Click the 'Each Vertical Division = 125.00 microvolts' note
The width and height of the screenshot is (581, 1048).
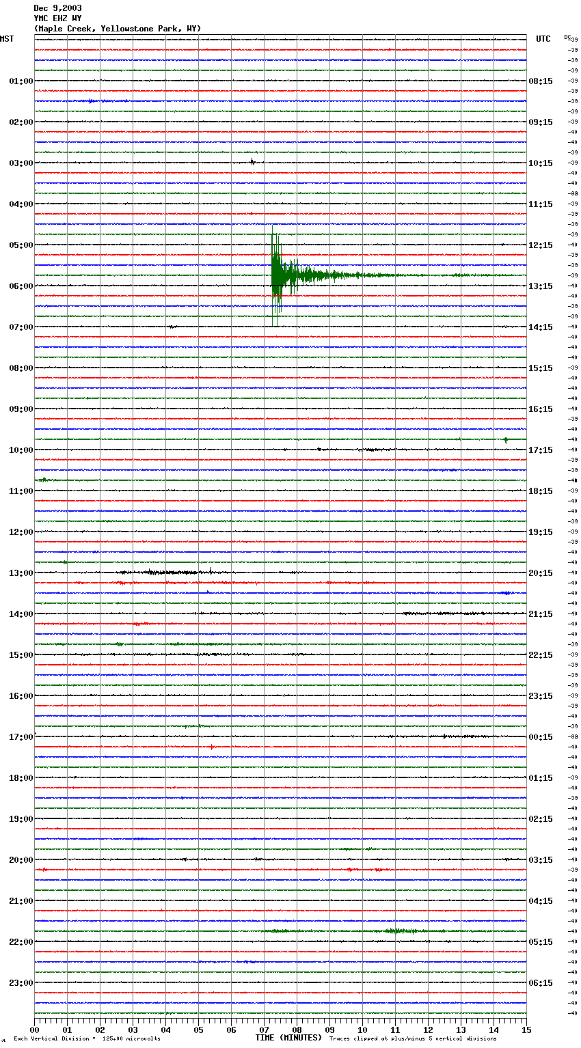pyautogui.click(x=87, y=1038)
